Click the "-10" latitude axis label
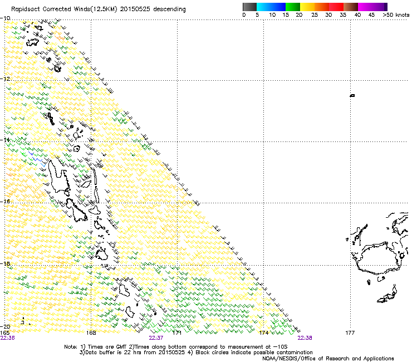 click(5, 18)
